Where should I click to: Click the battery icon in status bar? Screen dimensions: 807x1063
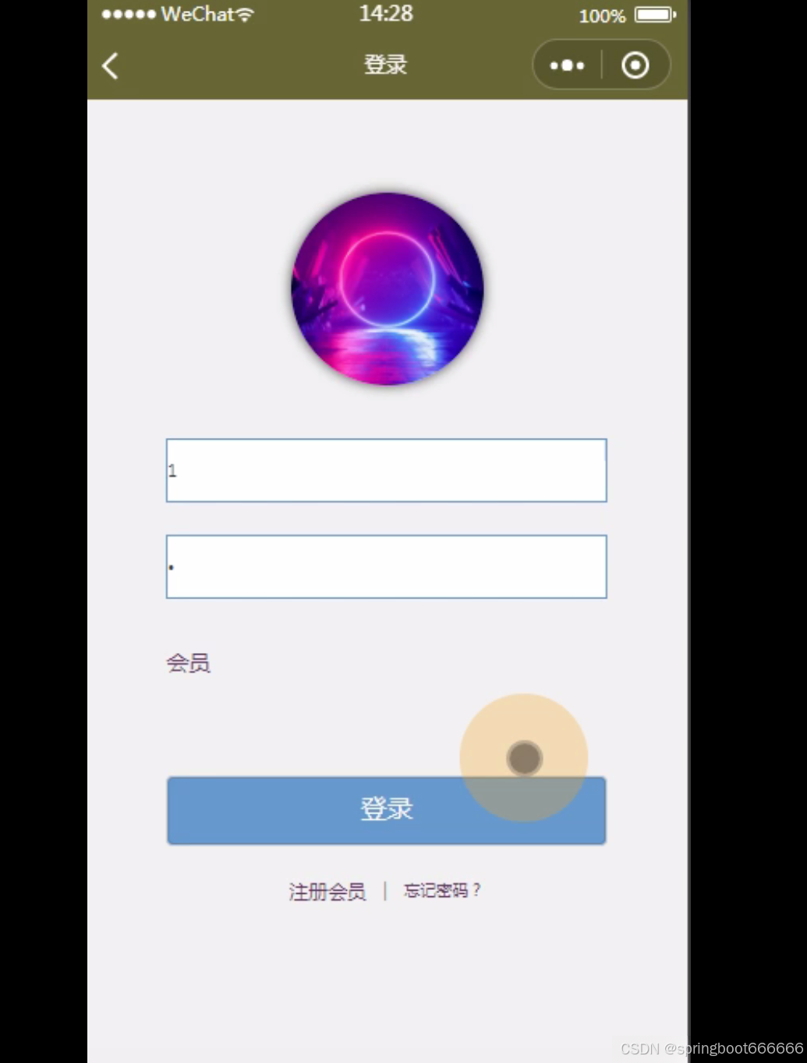655,15
